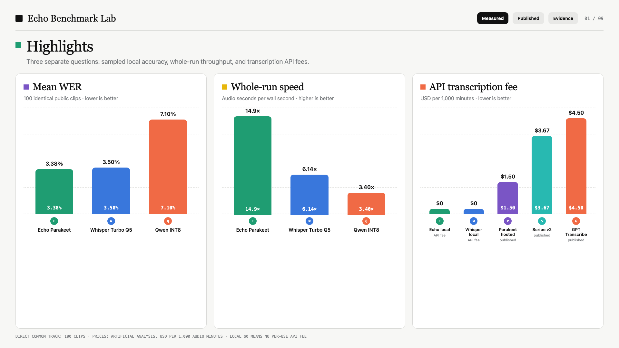Select the green 14.9× speed bar
Screen dimensions: 619x348
pos(252,166)
